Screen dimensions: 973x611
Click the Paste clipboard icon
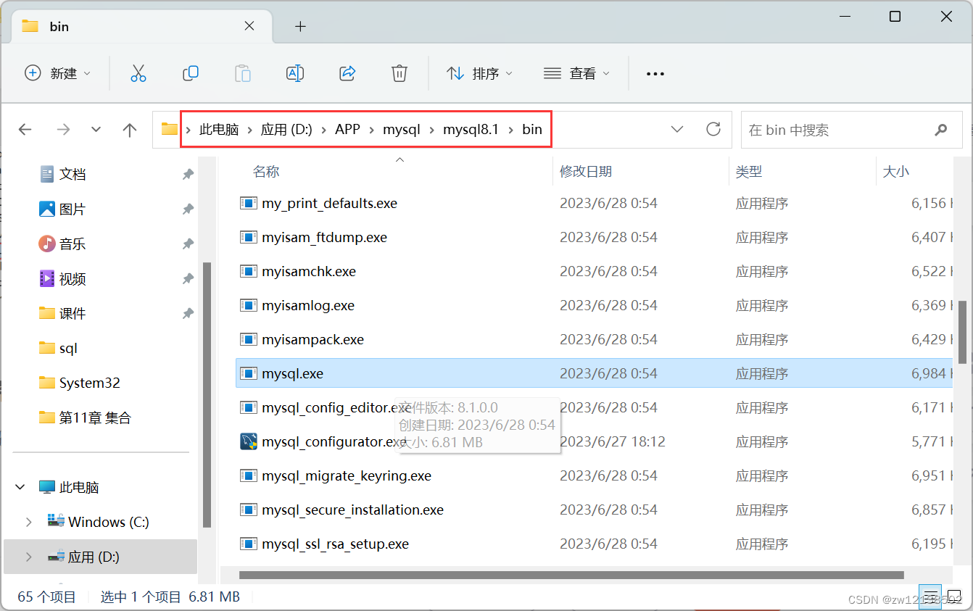pos(243,73)
